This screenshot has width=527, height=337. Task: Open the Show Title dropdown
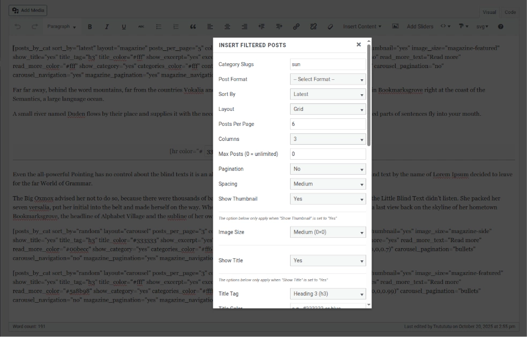(x=328, y=260)
